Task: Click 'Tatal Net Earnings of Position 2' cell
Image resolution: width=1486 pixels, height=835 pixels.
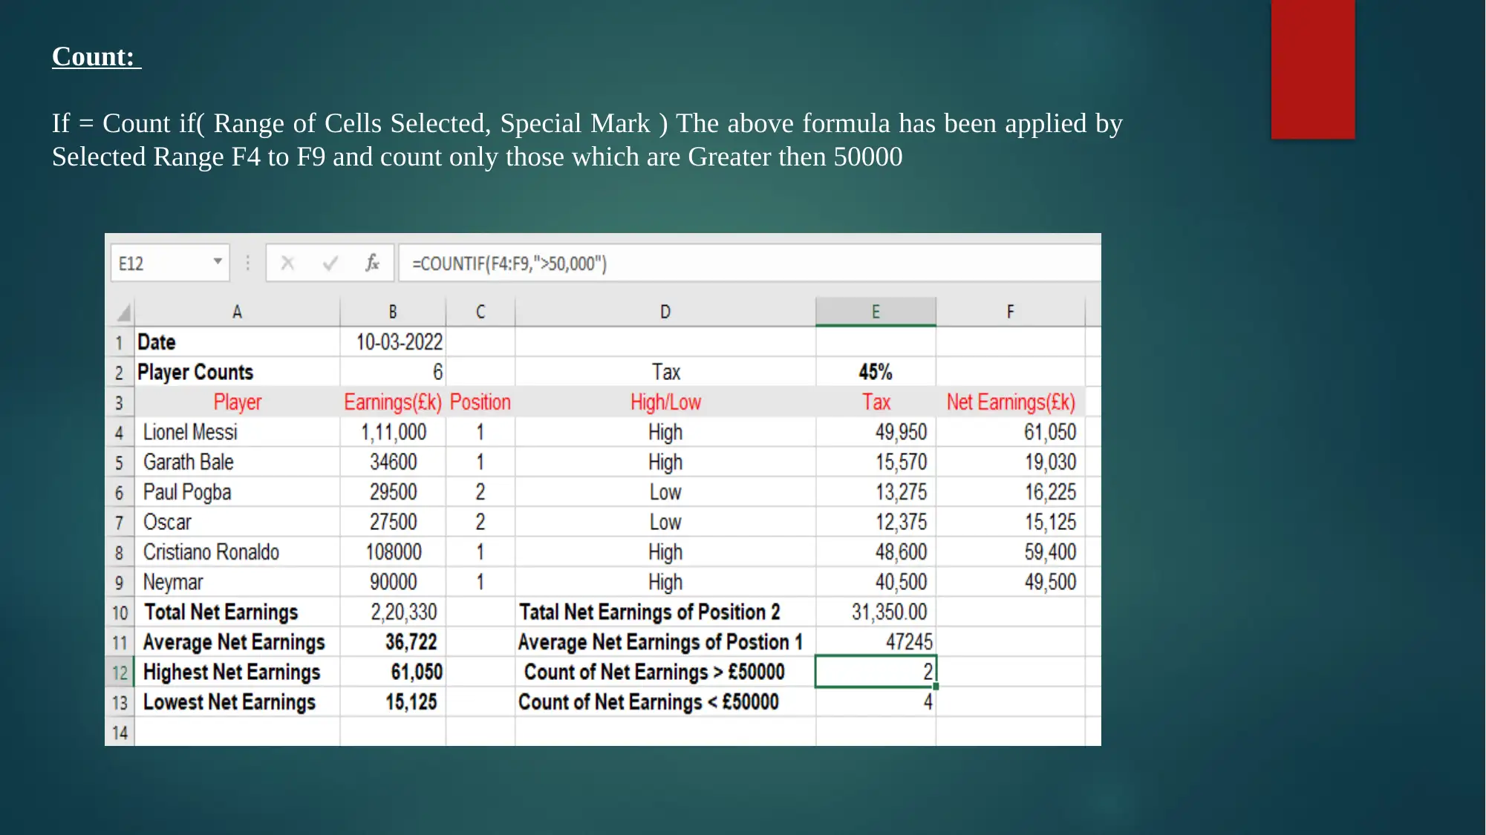Action: coord(665,612)
